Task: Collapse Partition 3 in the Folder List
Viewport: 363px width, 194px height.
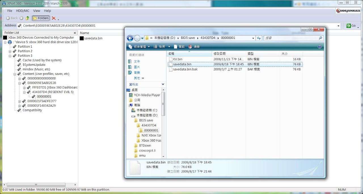Action: (x=10, y=56)
